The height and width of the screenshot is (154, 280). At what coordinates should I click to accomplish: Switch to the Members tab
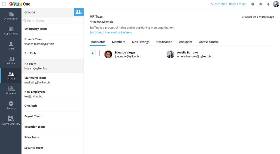pos(118,42)
